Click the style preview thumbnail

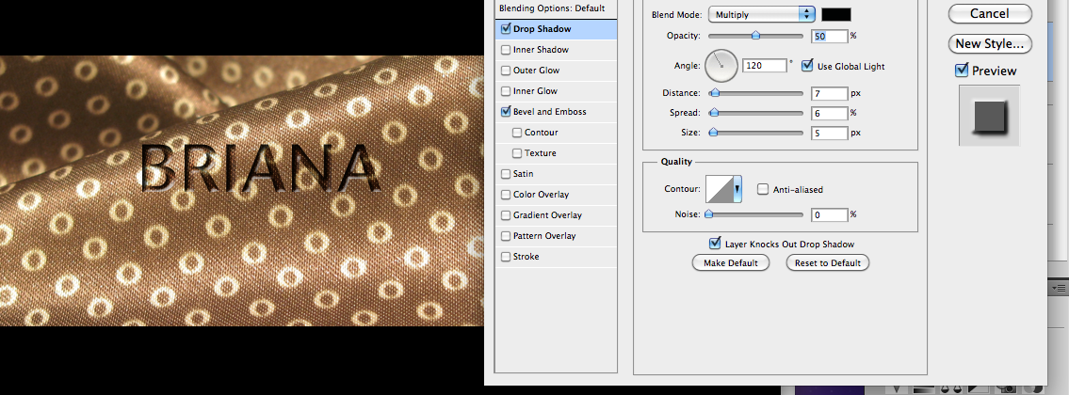click(x=982, y=116)
